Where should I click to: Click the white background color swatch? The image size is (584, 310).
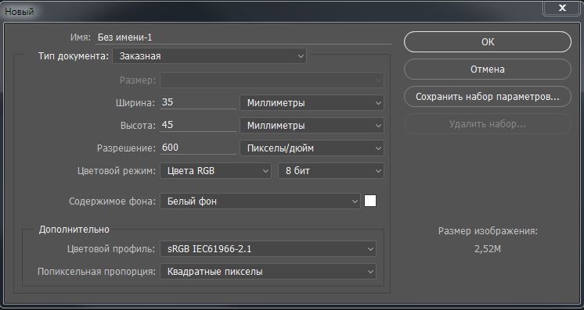tap(370, 201)
